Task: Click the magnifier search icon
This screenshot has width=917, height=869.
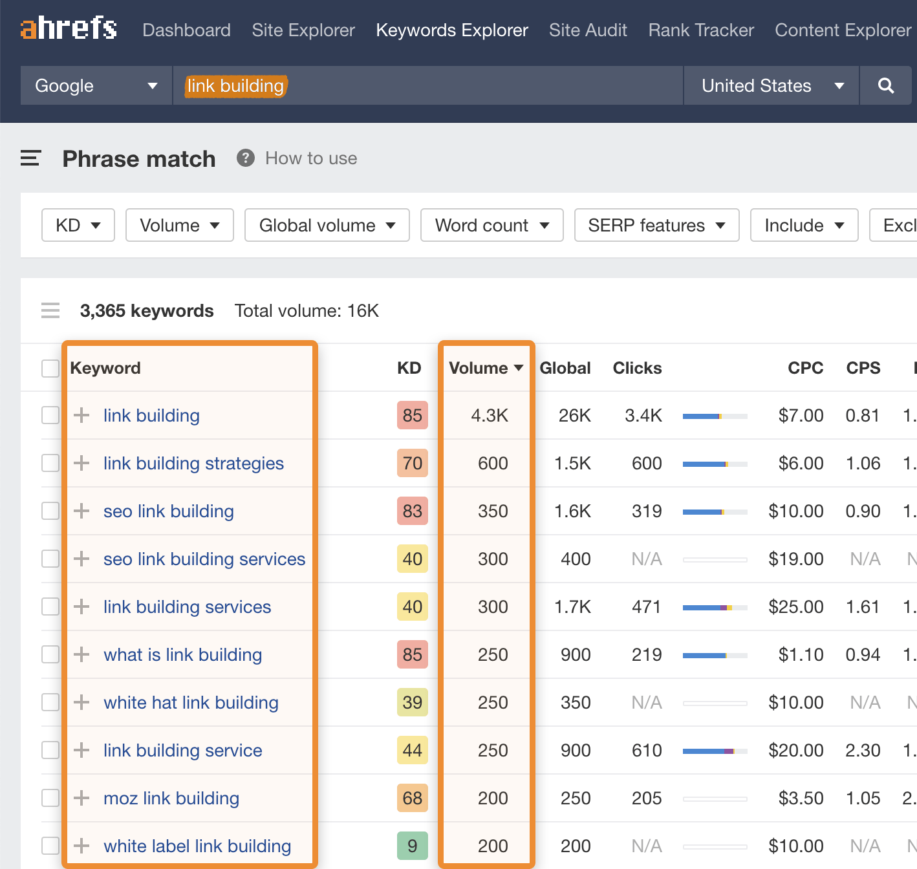Action: (885, 85)
